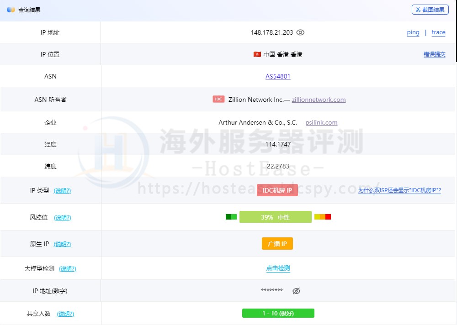
Task: Submit a location error via 错误提交
Action: [434, 54]
